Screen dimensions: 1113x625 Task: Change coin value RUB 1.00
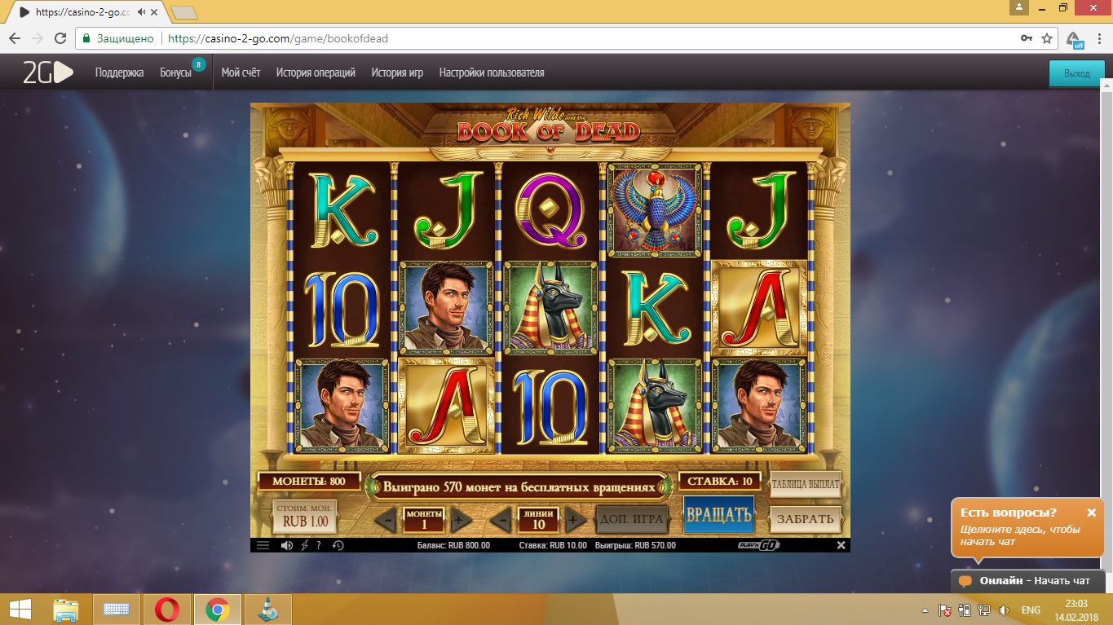[304, 516]
